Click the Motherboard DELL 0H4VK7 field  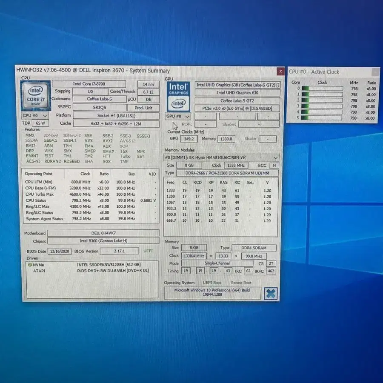(103, 233)
